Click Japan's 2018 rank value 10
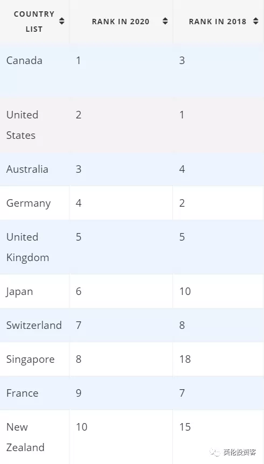Viewport: 264px width, 464px height. coord(185,291)
